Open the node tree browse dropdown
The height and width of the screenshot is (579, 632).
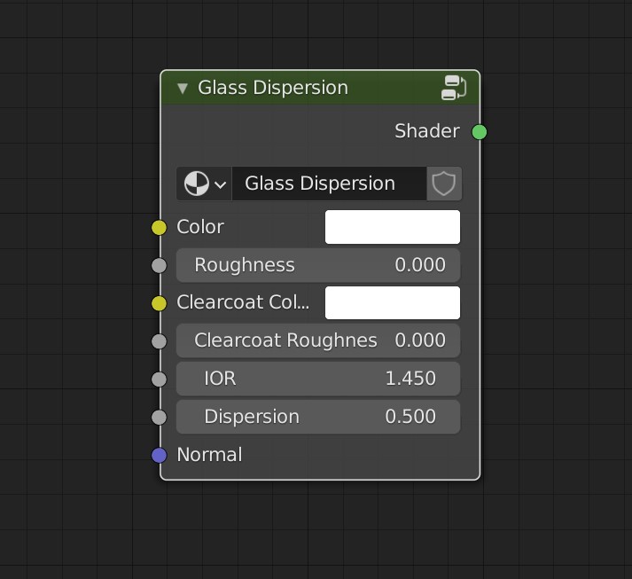(x=204, y=184)
